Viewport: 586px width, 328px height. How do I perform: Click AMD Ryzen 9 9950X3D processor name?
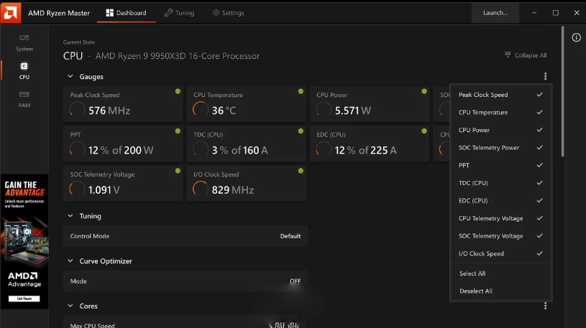pos(178,56)
